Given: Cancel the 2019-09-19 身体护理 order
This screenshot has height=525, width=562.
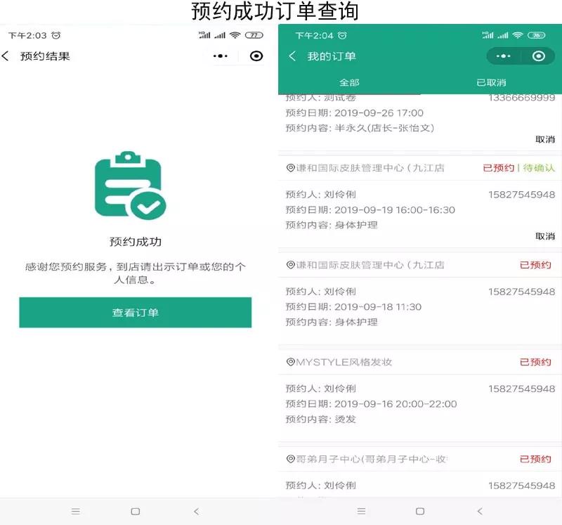Looking at the screenshot, I should click(x=545, y=236).
